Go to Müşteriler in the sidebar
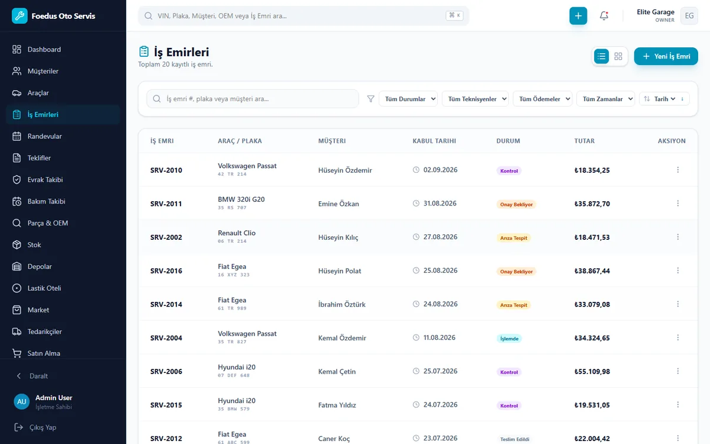Image resolution: width=710 pixels, height=444 pixels. click(x=63, y=71)
